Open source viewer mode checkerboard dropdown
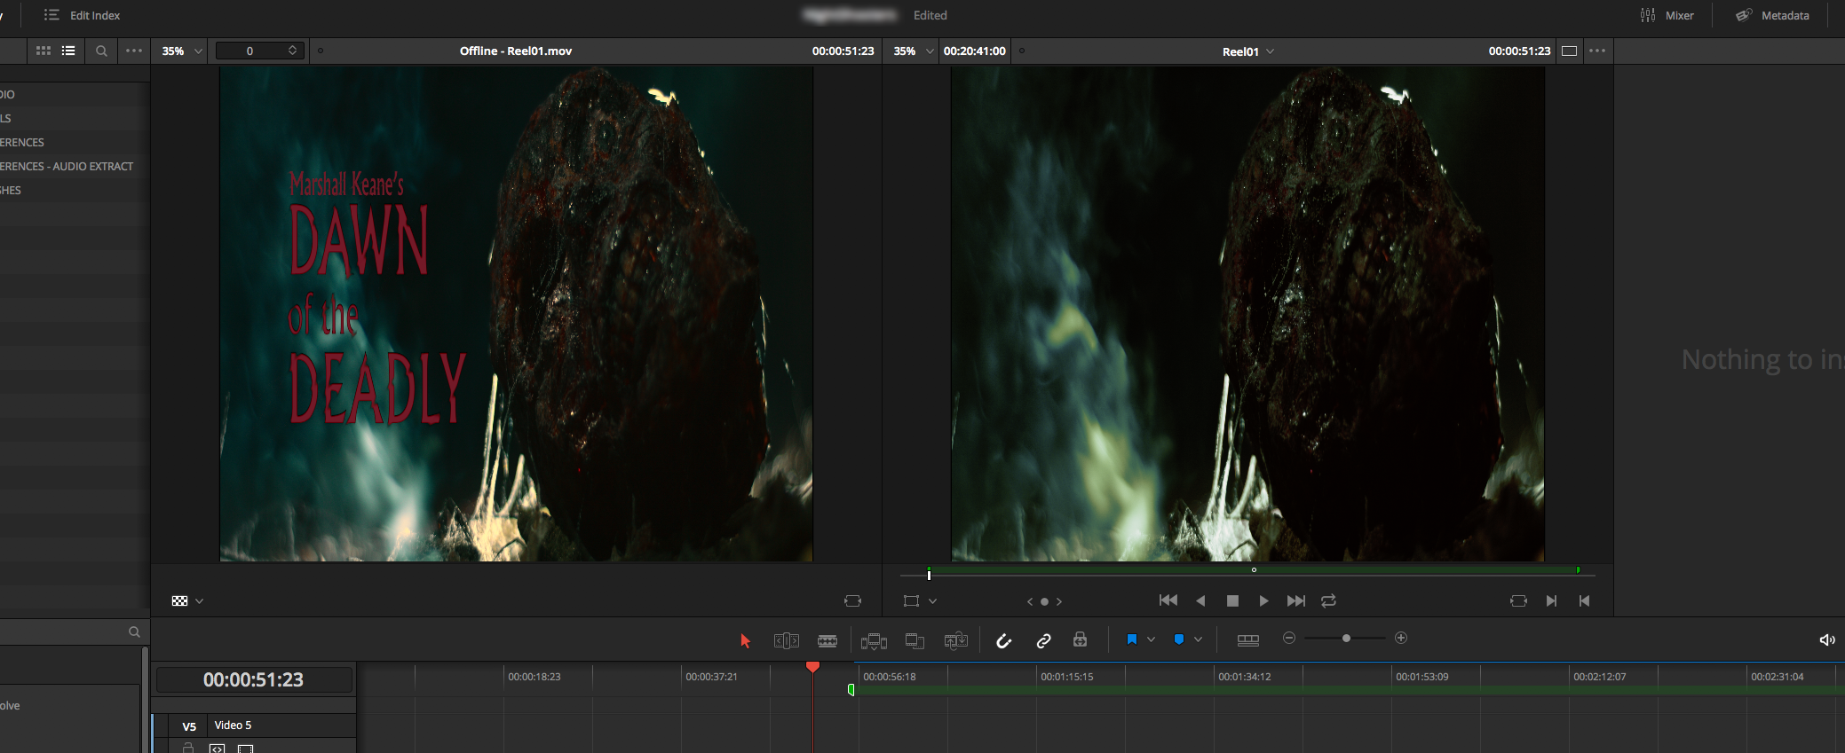Screen dimensions: 1845x753 coord(187,600)
